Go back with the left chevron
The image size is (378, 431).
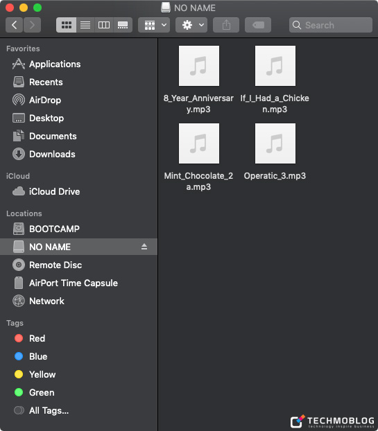tap(15, 25)
